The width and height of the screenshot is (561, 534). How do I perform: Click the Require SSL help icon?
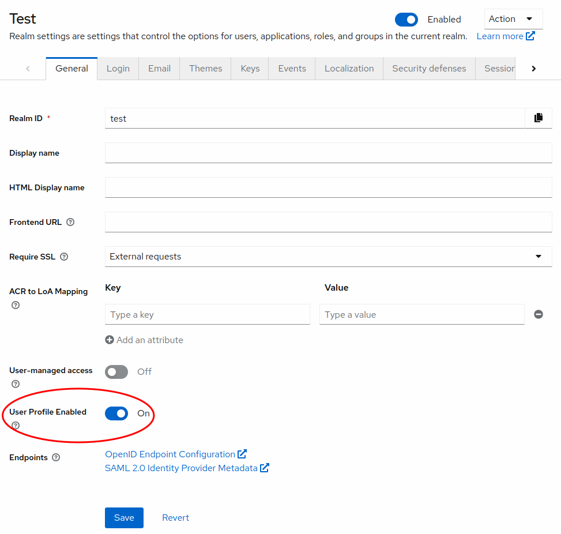click(64, 257)
